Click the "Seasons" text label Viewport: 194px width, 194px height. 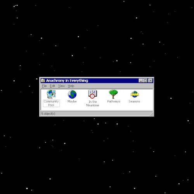134,102
